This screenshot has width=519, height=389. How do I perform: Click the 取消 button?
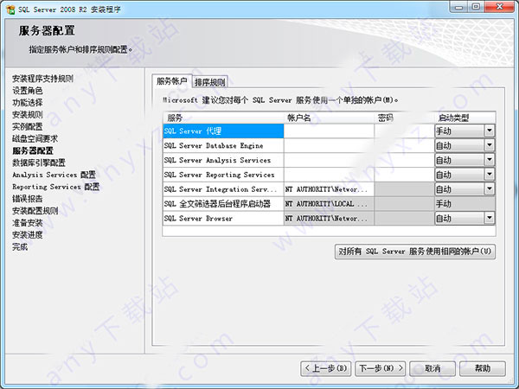(432, 368)
